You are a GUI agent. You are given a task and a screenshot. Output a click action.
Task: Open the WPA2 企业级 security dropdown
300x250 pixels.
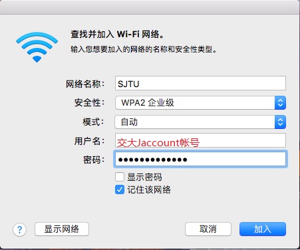[200, 102]
